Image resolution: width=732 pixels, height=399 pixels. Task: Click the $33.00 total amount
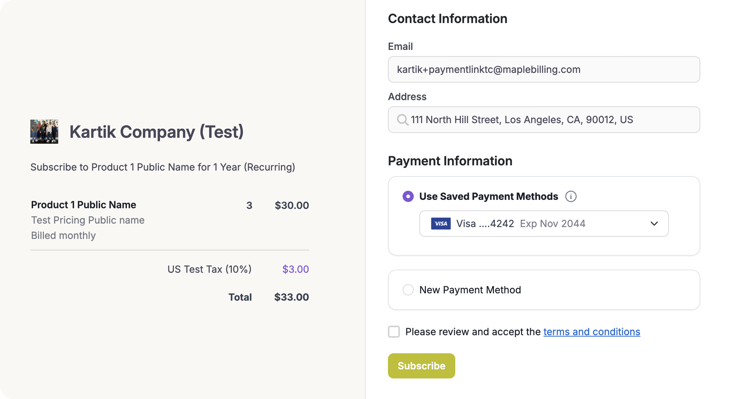click(x=291, y=297)
